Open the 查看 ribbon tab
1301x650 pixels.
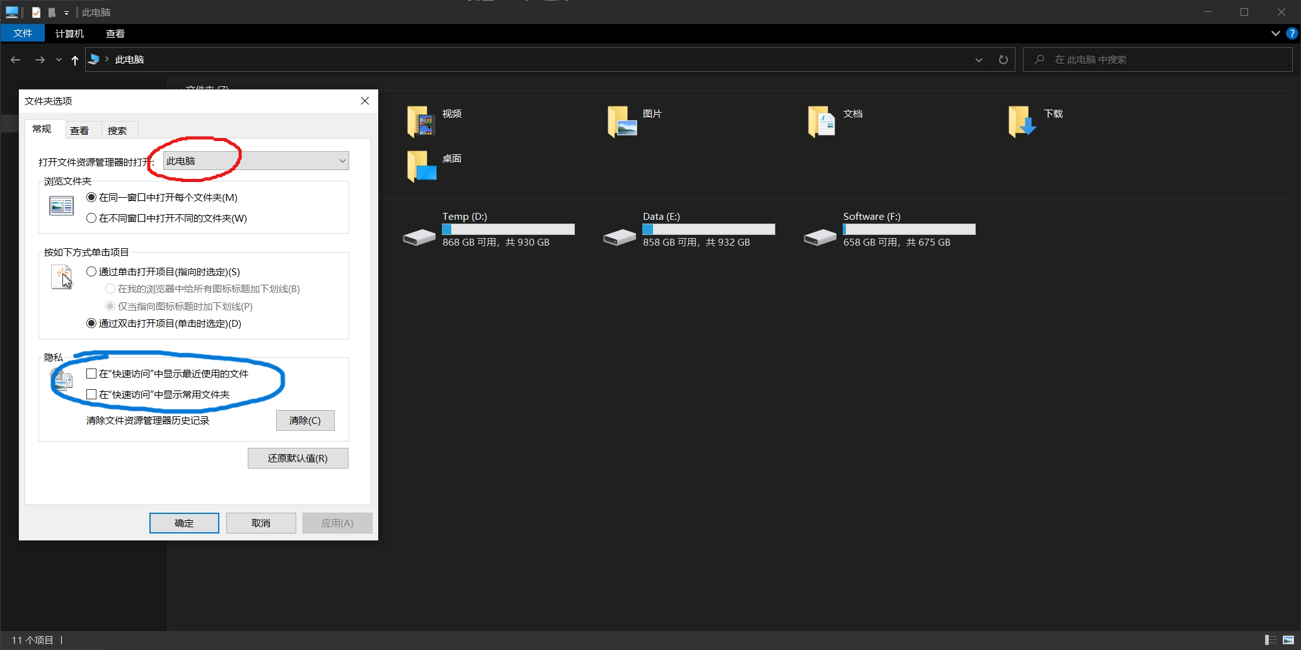(x=115, y=33)
